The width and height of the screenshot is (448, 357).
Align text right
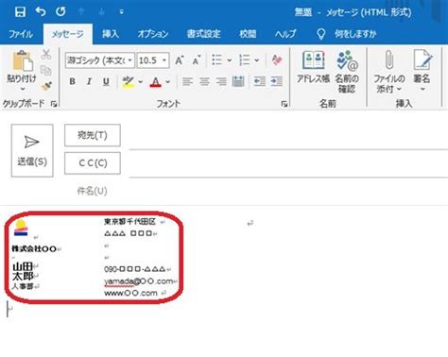point(221,82)
